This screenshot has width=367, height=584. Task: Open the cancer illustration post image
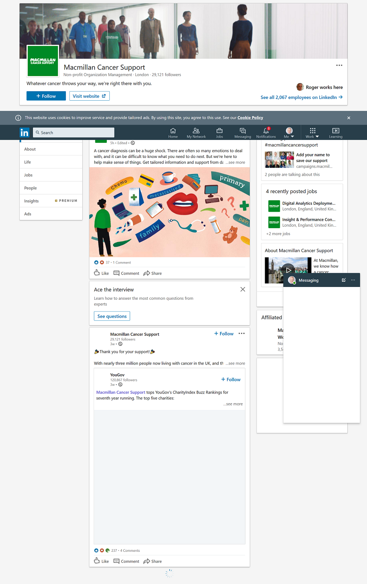pos(170,212)
